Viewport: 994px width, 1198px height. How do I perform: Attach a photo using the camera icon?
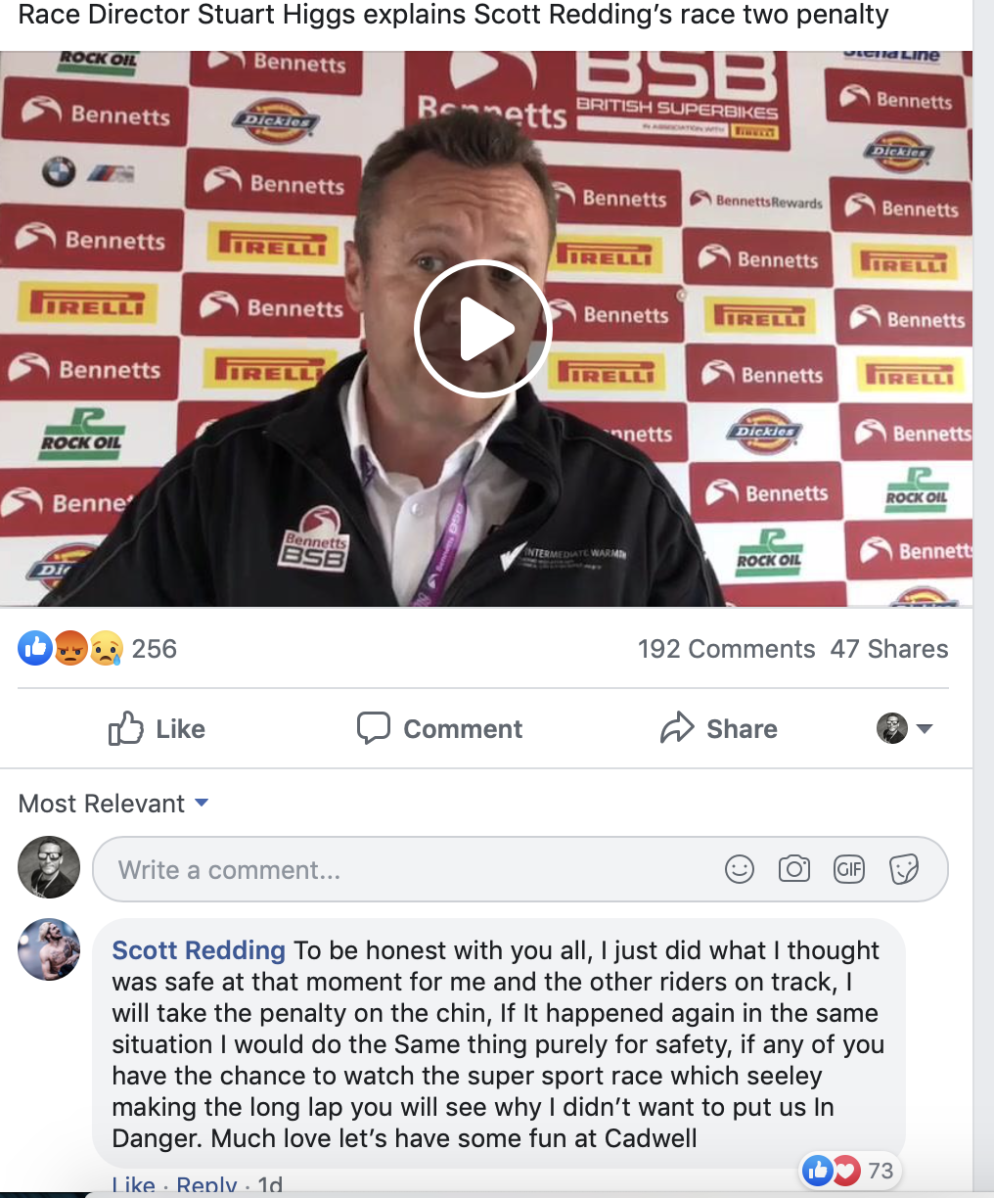point(794,869)
